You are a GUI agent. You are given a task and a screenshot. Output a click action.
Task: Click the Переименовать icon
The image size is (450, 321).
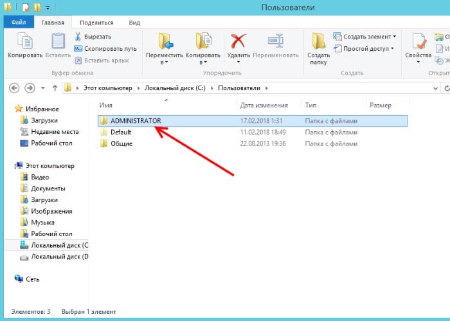pyautogui.click(x=276, y=41)
